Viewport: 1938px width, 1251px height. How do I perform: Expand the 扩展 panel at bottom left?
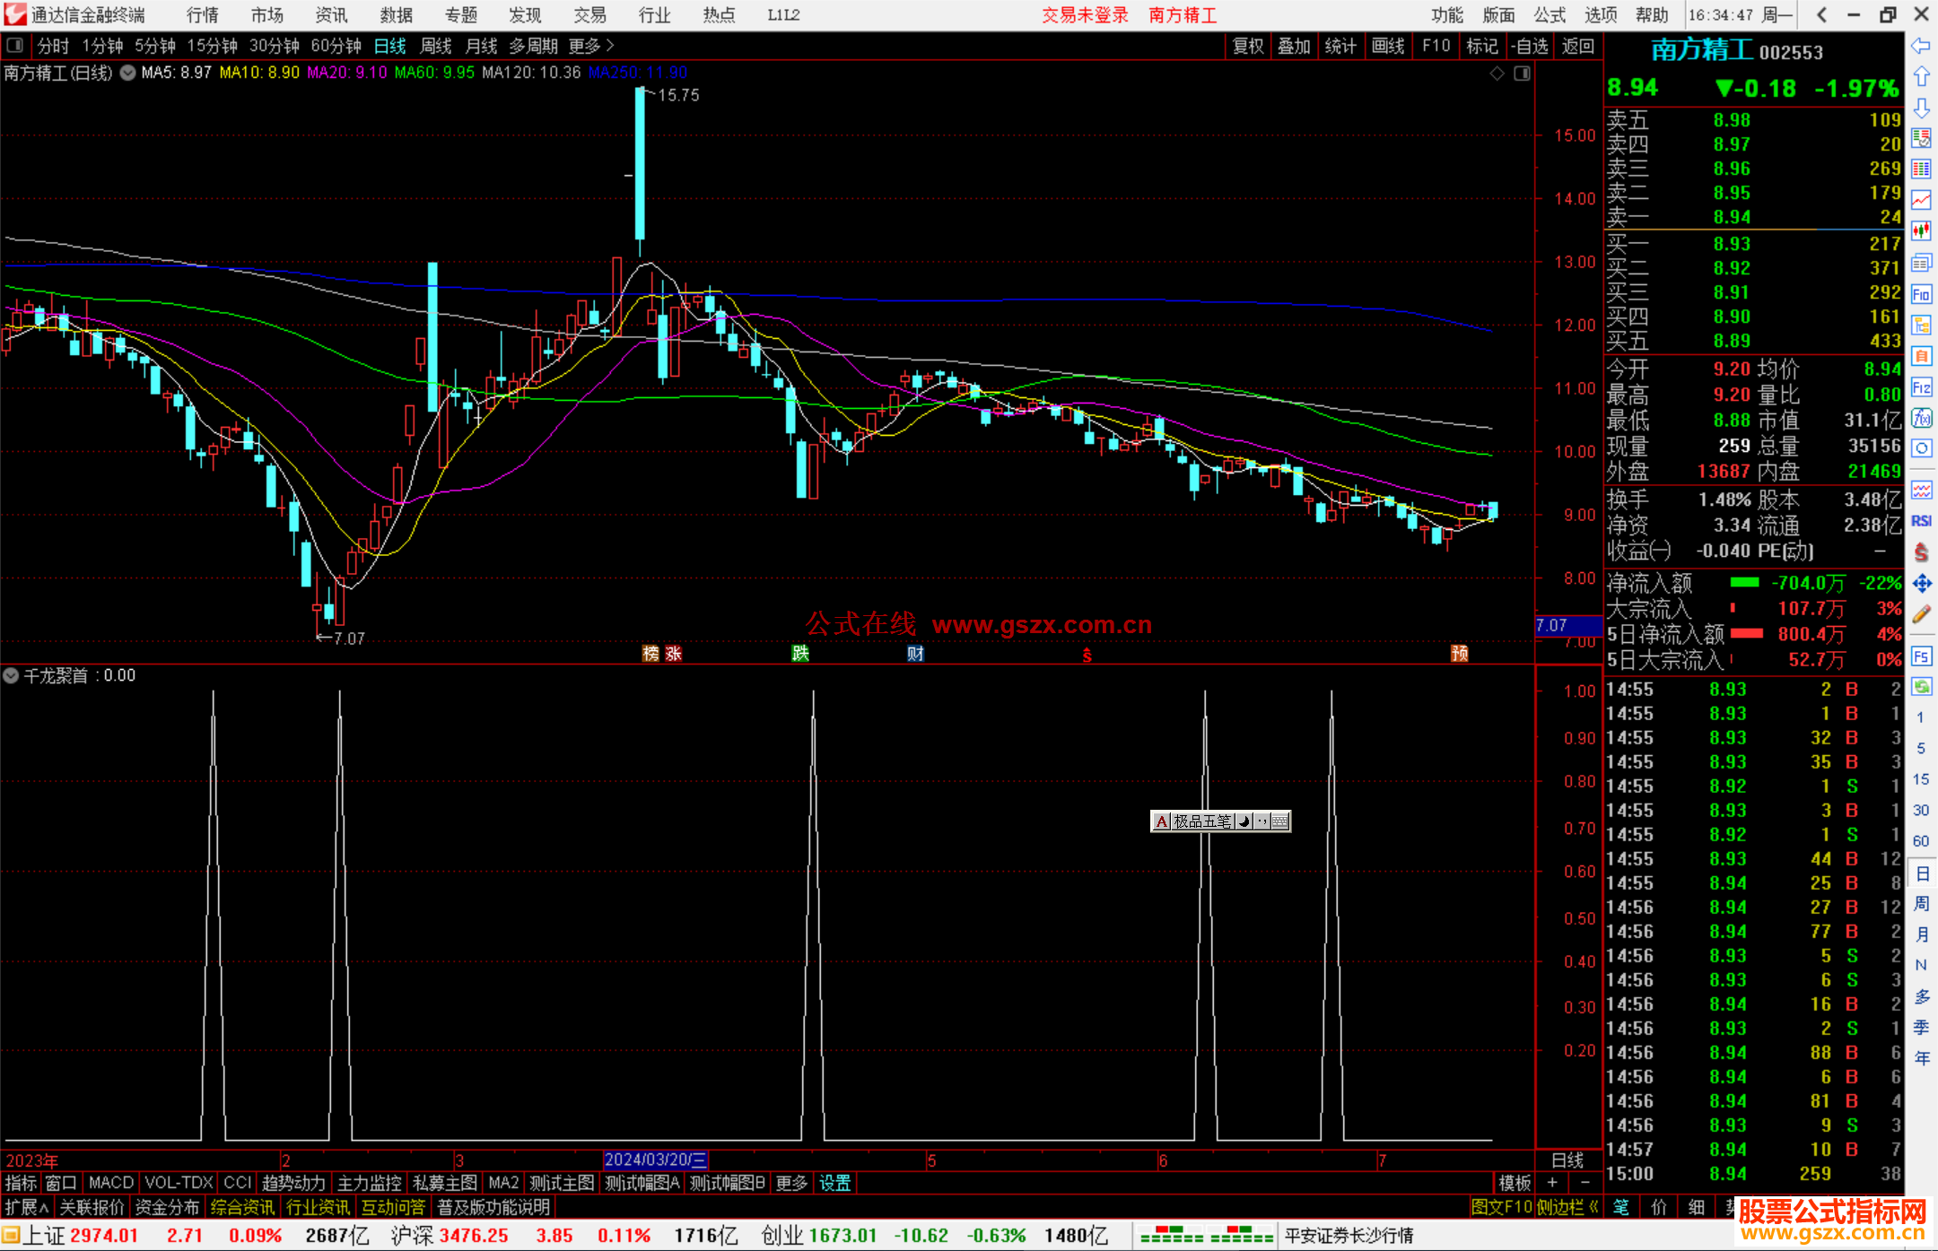[27, 1207]
